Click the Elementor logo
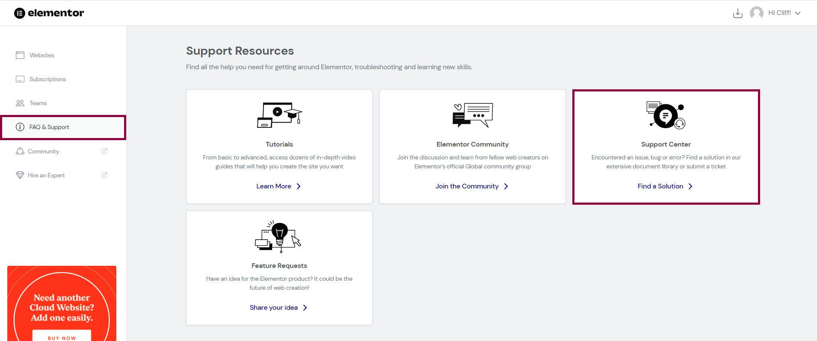 pyautogui.click(x=49, y=13)
